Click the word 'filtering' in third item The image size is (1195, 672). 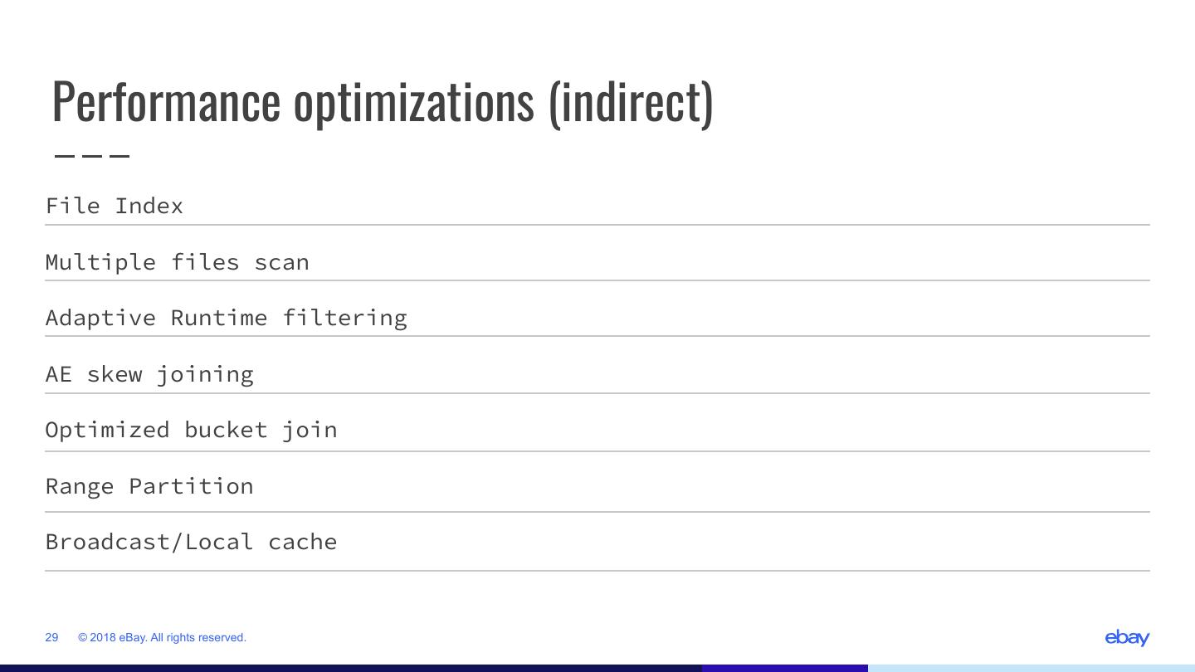[344, 318]
